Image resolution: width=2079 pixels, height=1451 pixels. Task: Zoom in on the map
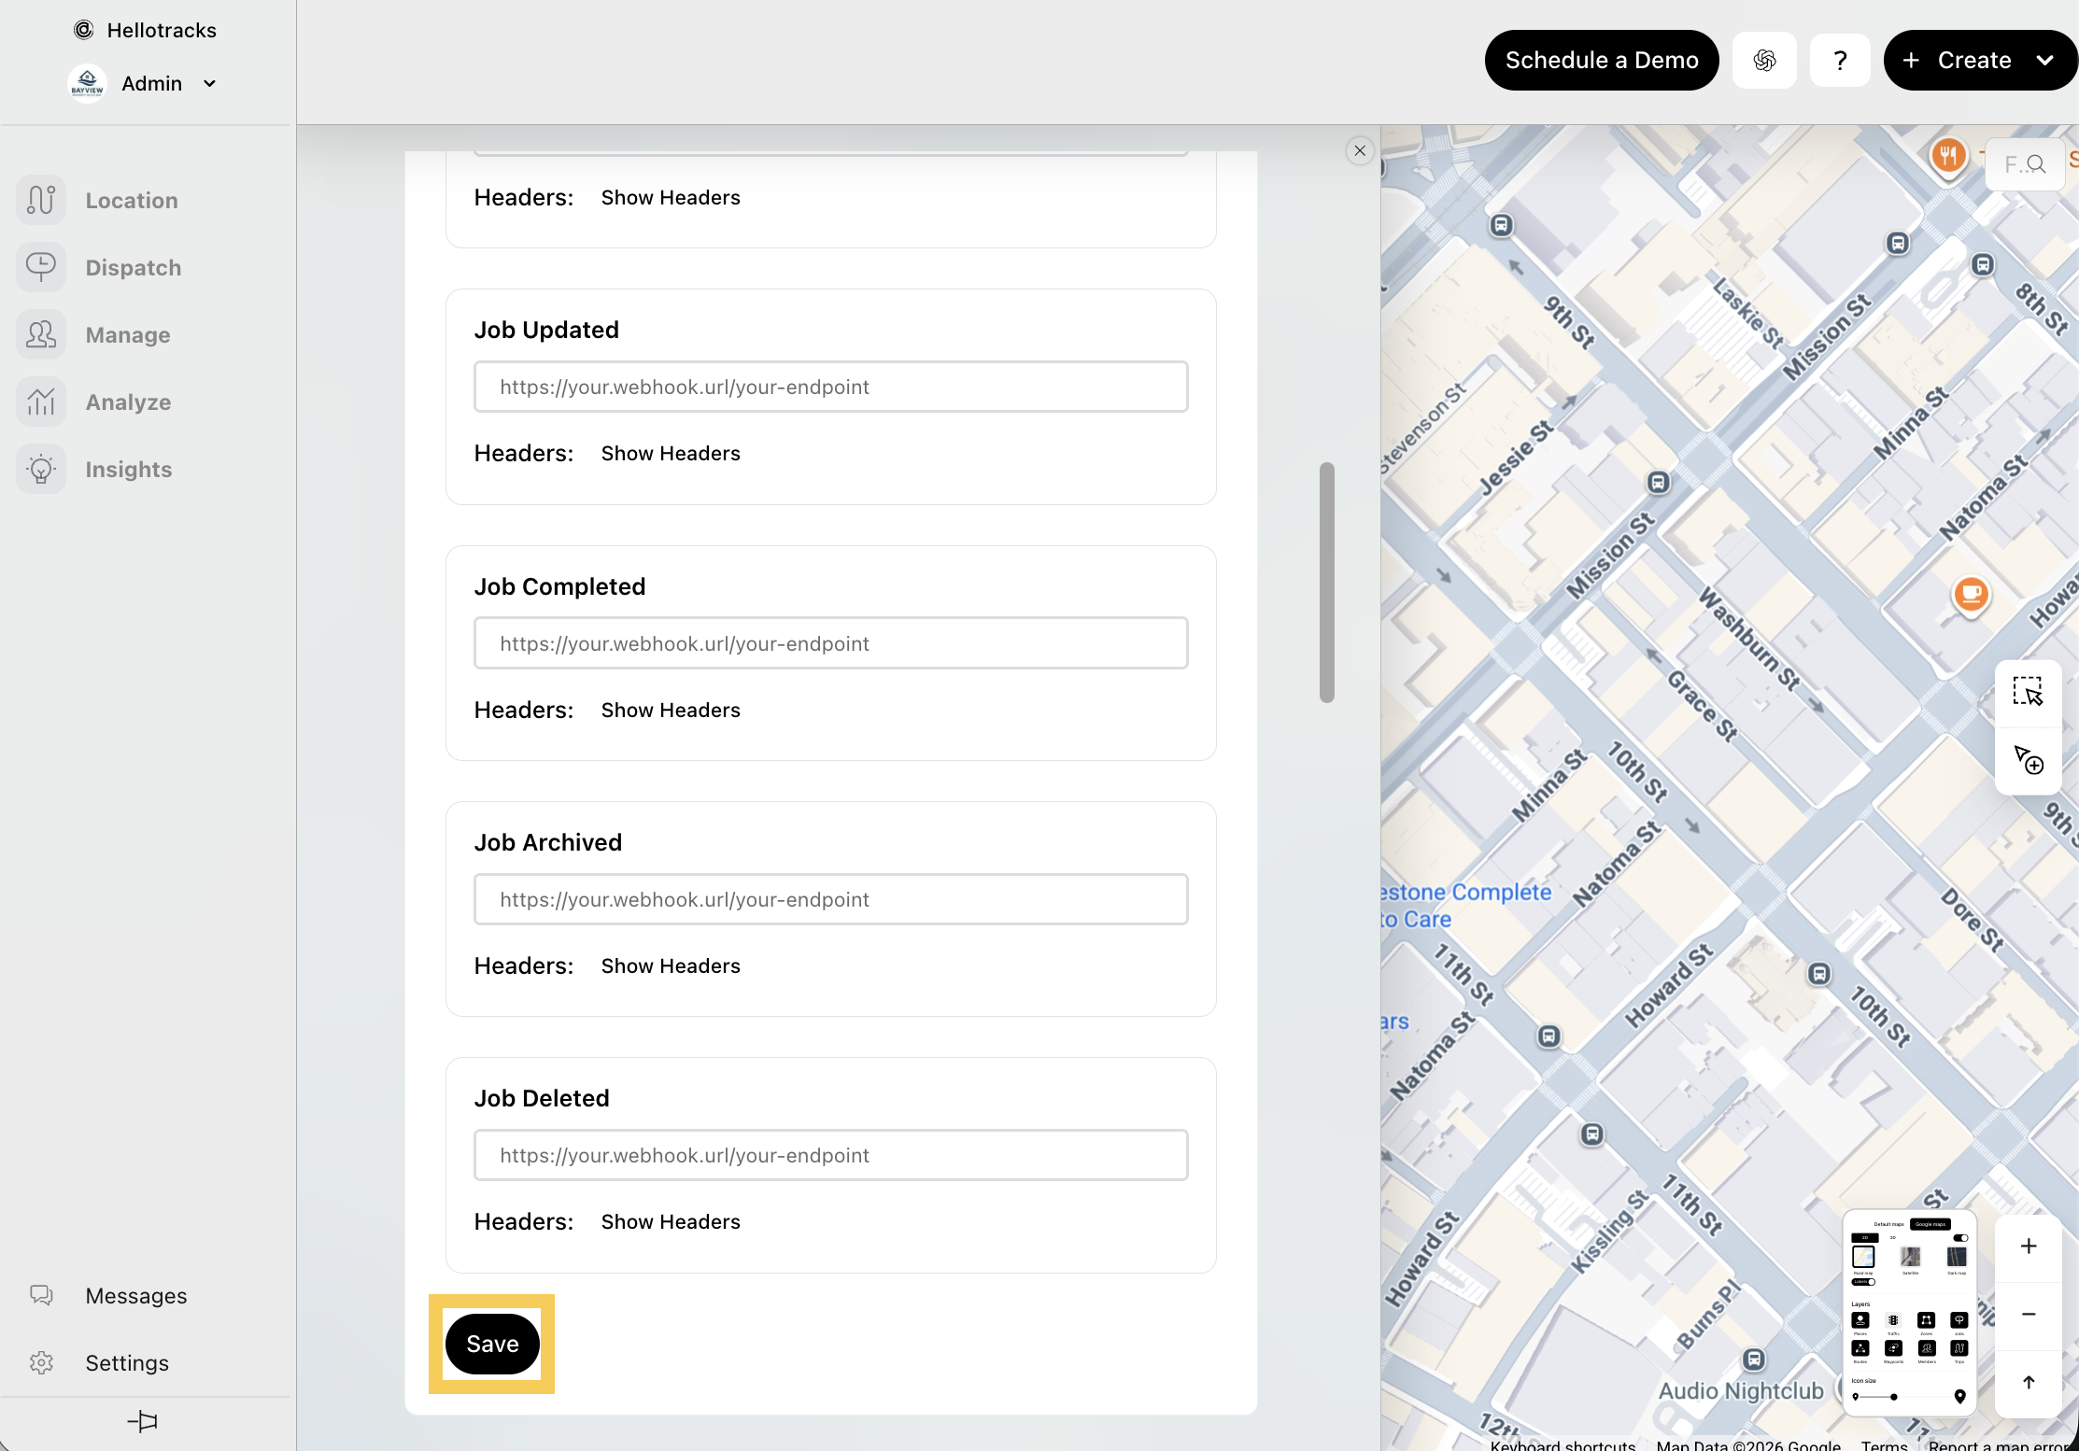click(x=2028, y=1247)
